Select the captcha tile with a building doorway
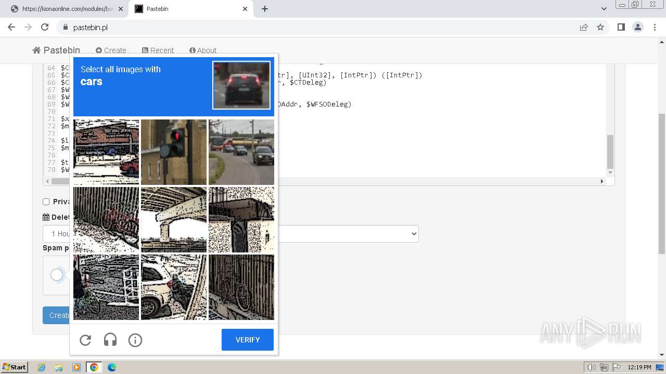Image resolution: width=666 pixels, height=374 pixels. 241,220
